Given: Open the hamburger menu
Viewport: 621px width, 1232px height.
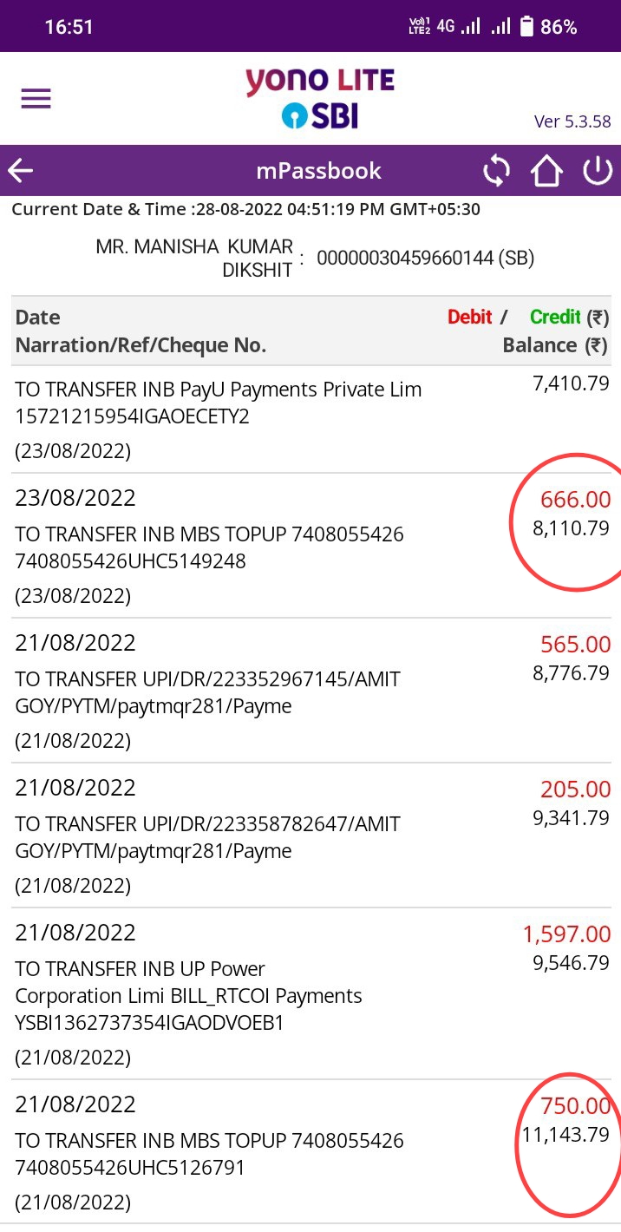Looking at the screenshot, I should click(36, 98).
